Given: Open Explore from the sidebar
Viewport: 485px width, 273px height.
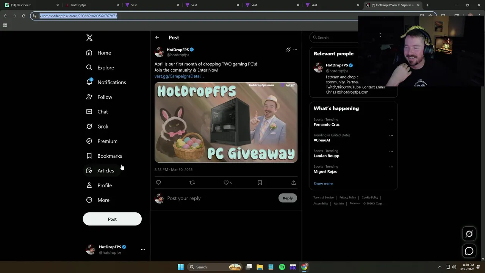Looking at the screenshot, I should [x=100, y=67].
